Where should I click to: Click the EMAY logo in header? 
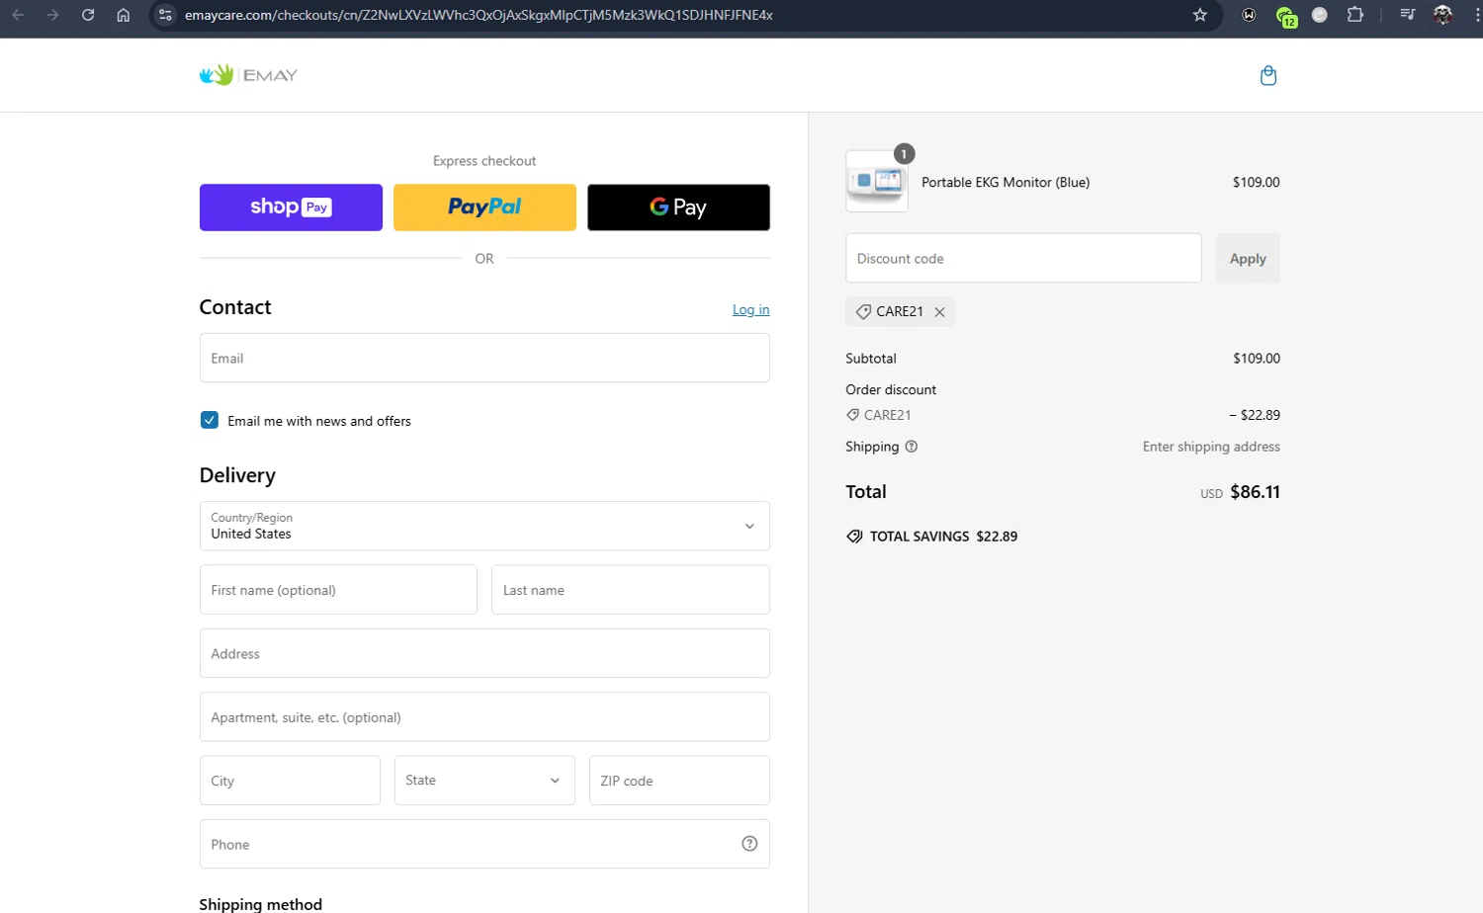click(248, 75)
